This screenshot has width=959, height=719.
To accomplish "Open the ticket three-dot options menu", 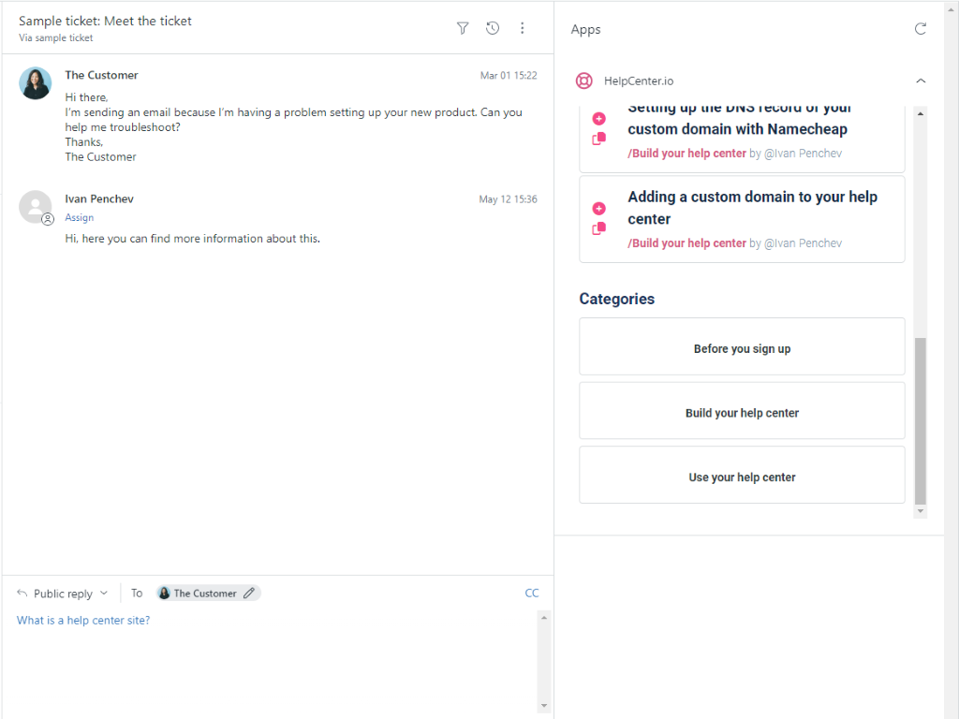I will (523, 28).
